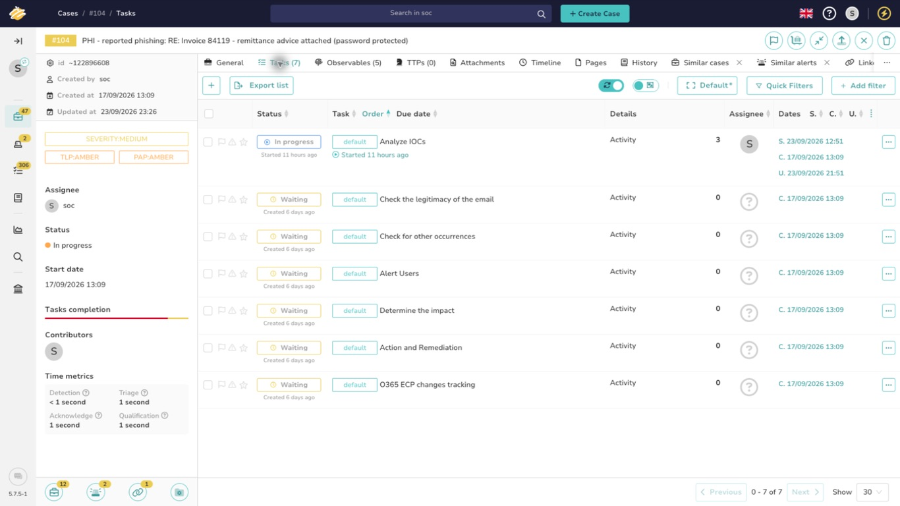Click the Search in soc field
Screen dimensions: 900x506
tap(410, 13)
